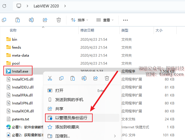
Task: Click 应用程序扩展 type of InstallKOR.dll row
Action: (132, 111)
